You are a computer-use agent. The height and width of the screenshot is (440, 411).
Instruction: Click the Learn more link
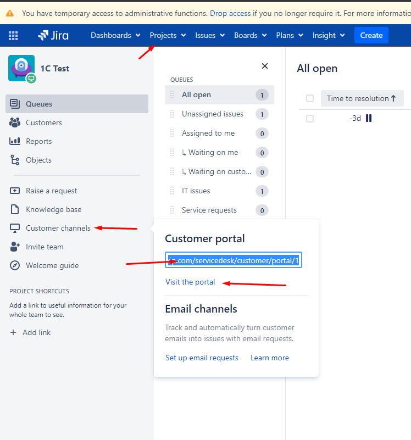coord(269,358)
